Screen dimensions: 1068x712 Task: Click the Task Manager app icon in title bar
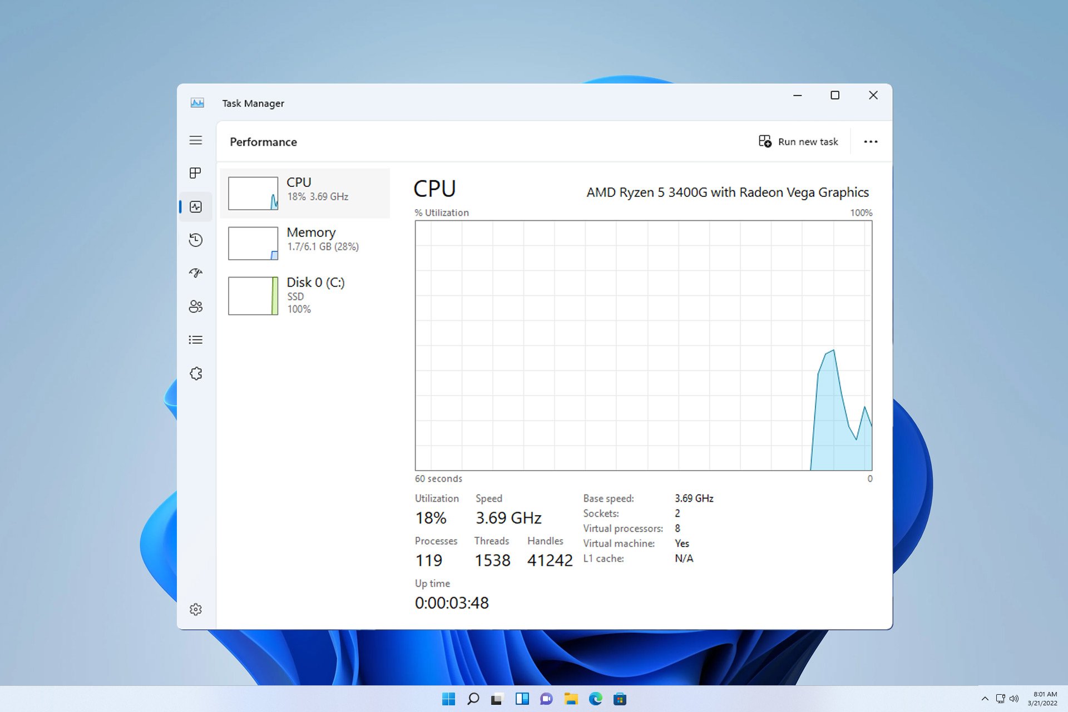click(x=197, y=103)
